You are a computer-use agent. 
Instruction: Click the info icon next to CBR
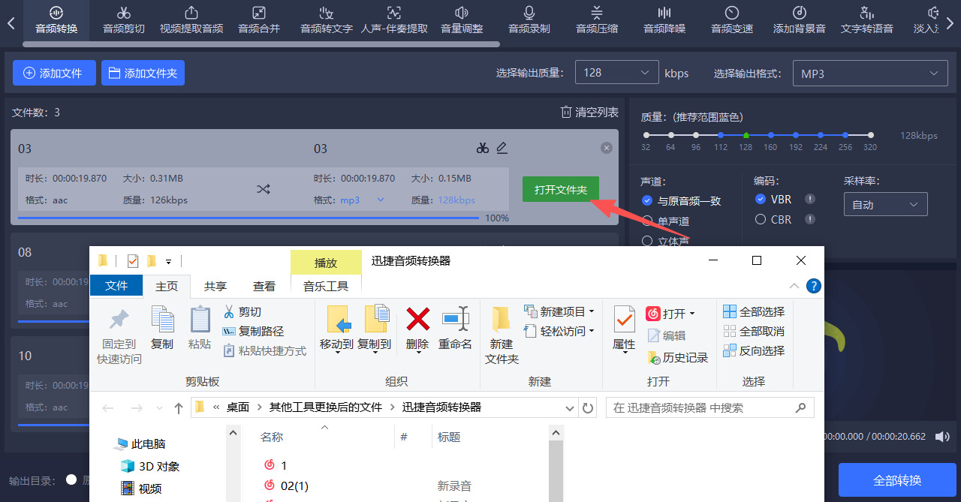[810, 219]
